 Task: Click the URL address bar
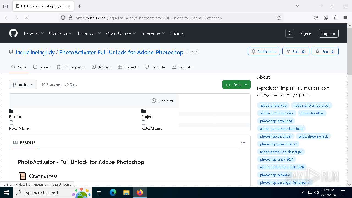tap(170, 18)
